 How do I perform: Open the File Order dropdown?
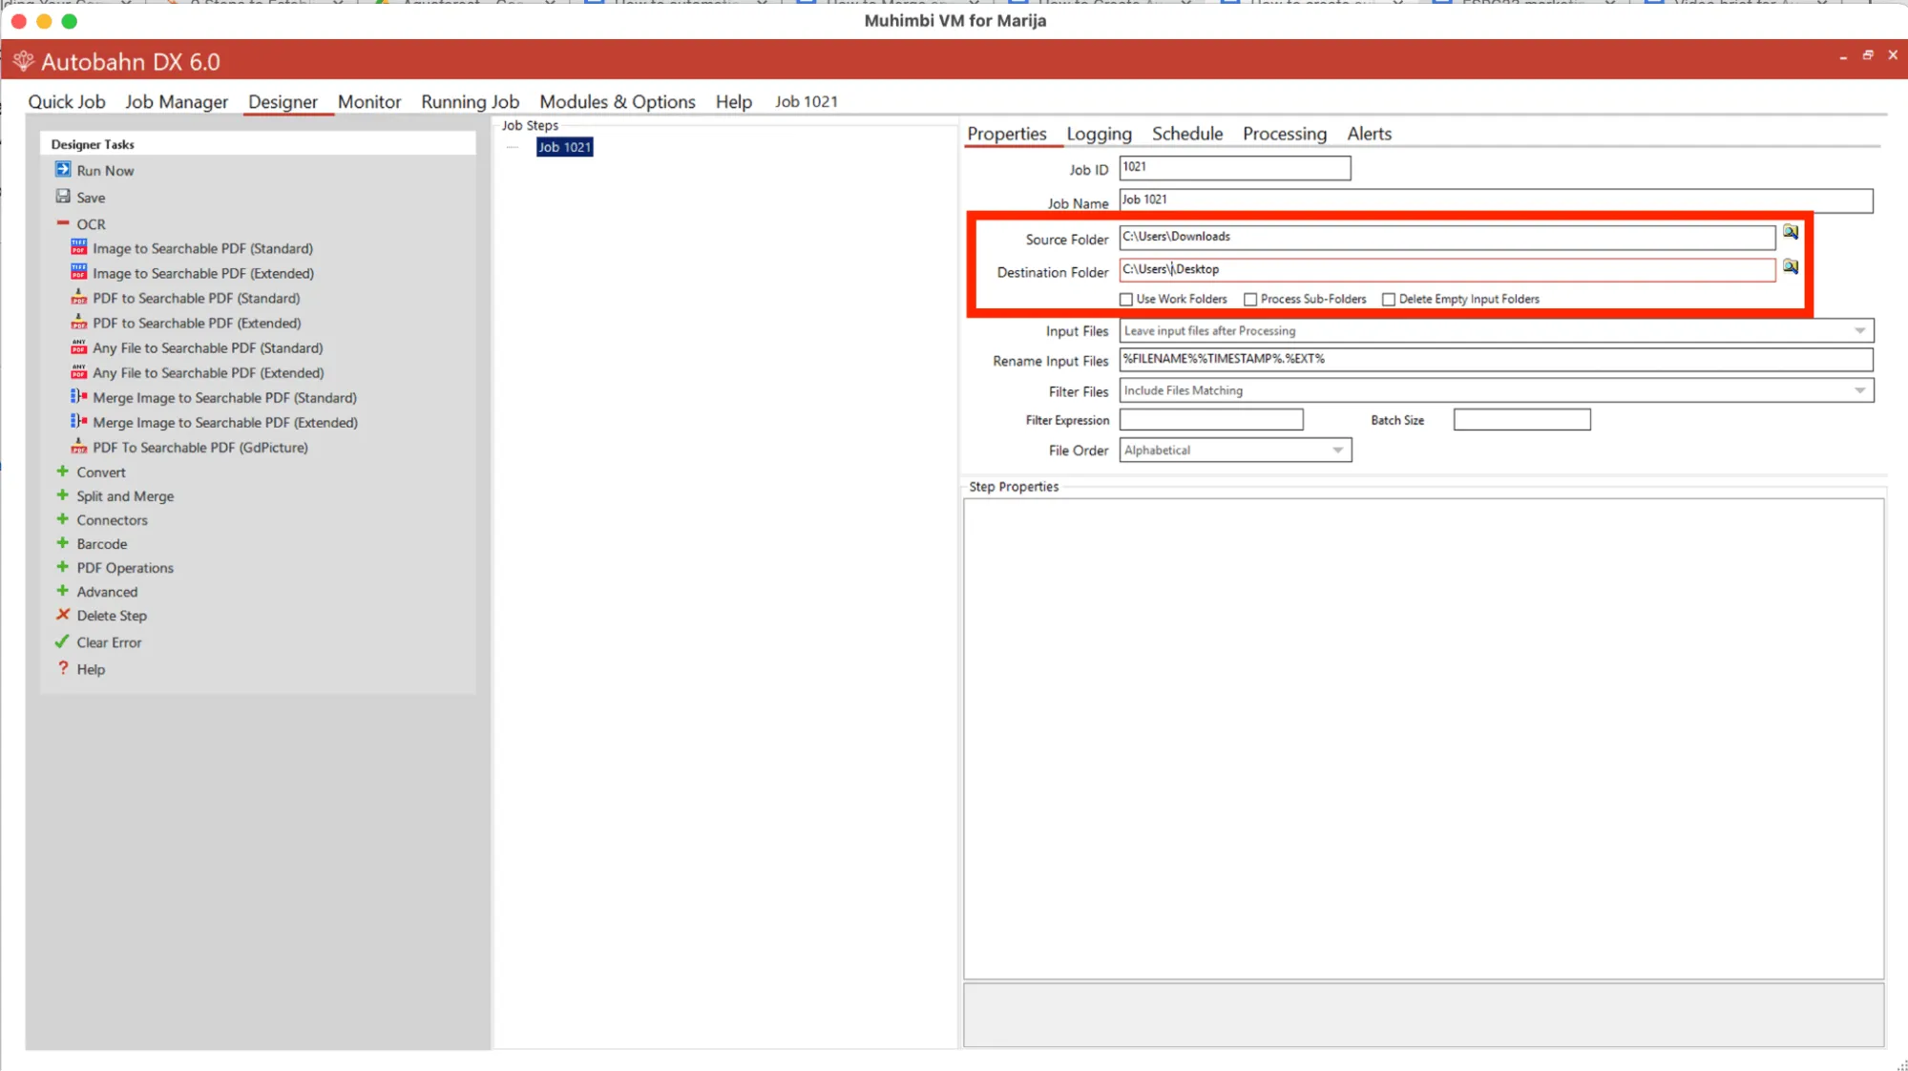pos(1337,451)
